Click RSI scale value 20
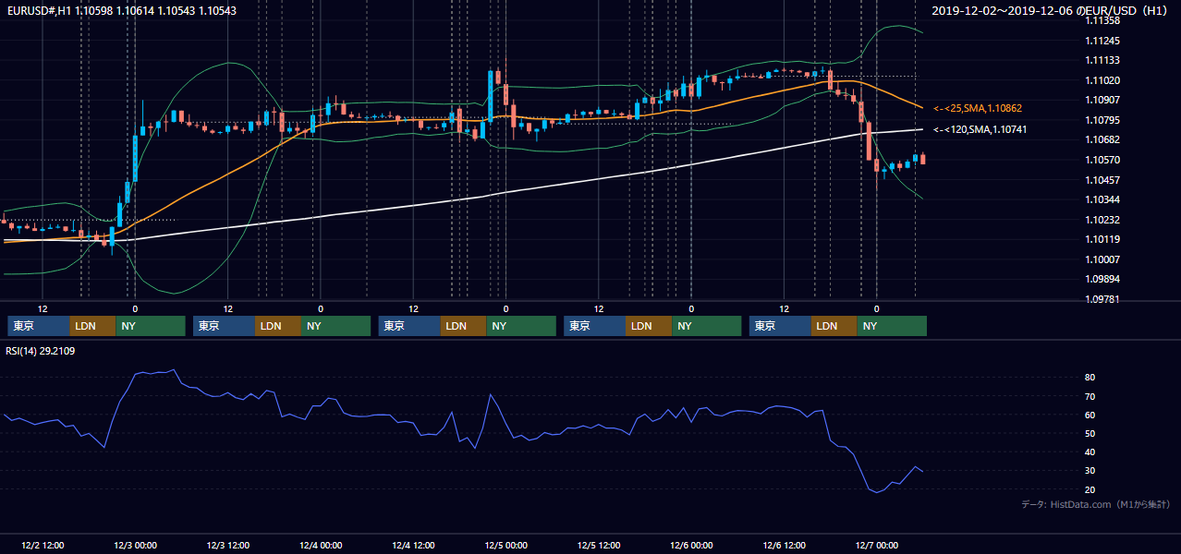This screenshot has height=554, width=1181. [x=1090, y=489]
